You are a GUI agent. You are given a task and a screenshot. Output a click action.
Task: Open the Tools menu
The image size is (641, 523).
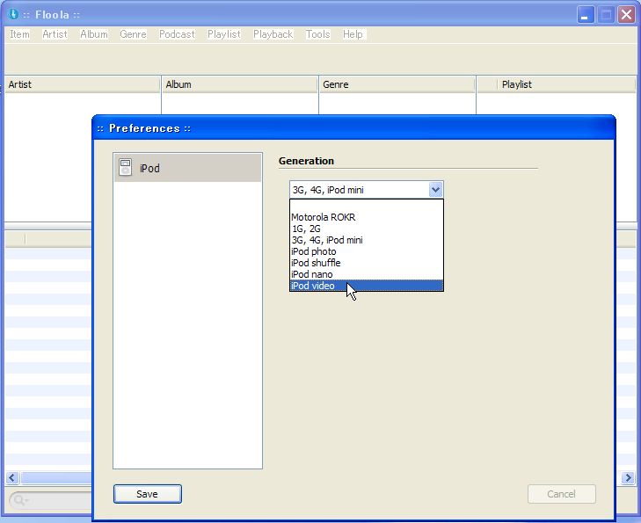coord(317,34)
